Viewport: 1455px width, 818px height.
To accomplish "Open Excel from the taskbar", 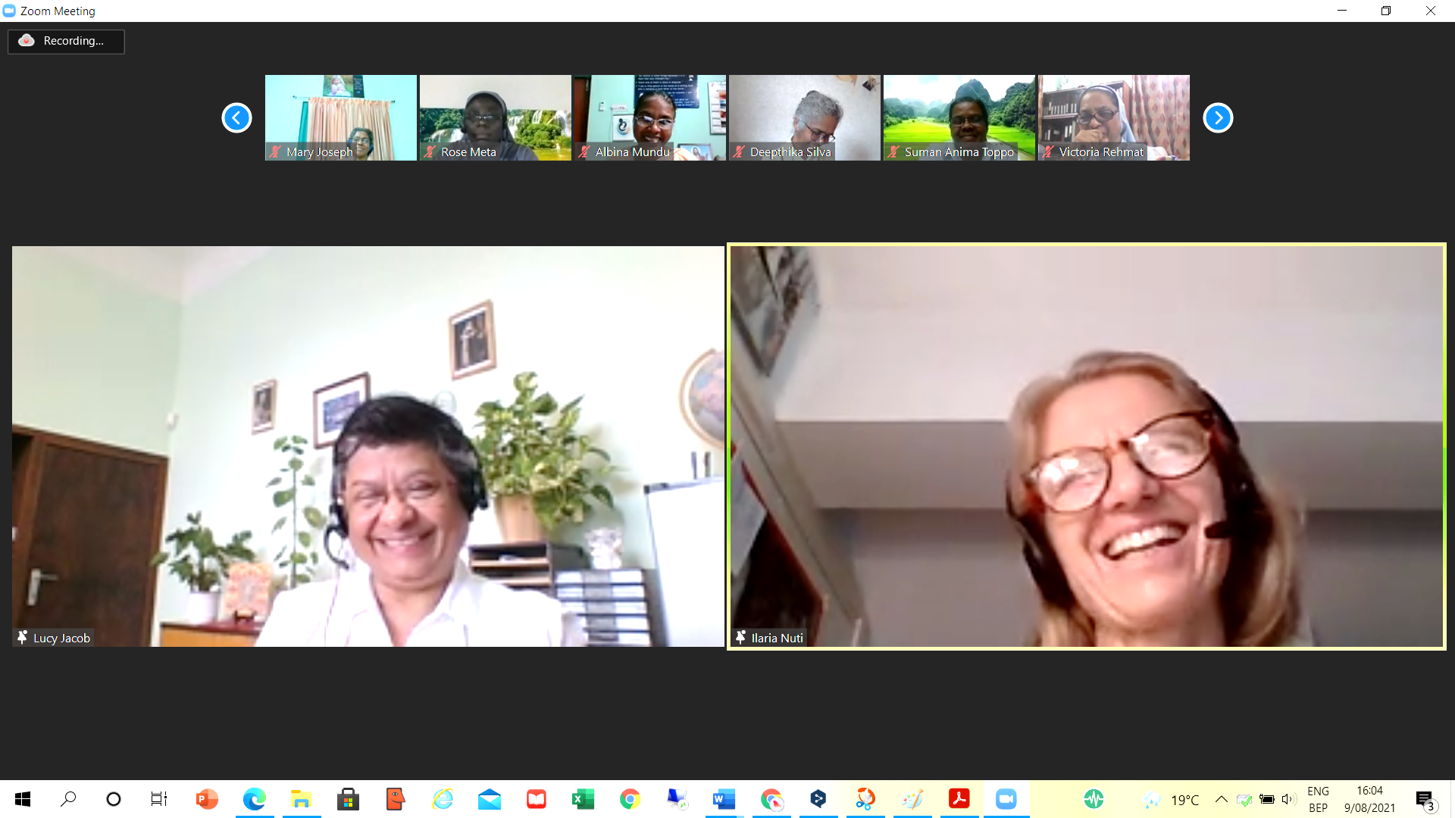I will click(583, 799).
